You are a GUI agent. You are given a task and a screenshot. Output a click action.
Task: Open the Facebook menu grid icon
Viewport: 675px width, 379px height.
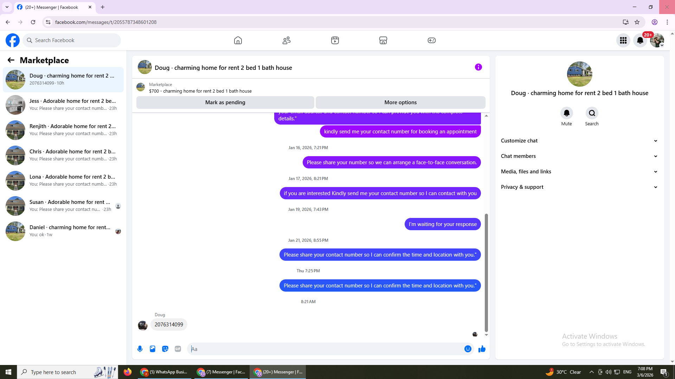(x=623, y=40)
